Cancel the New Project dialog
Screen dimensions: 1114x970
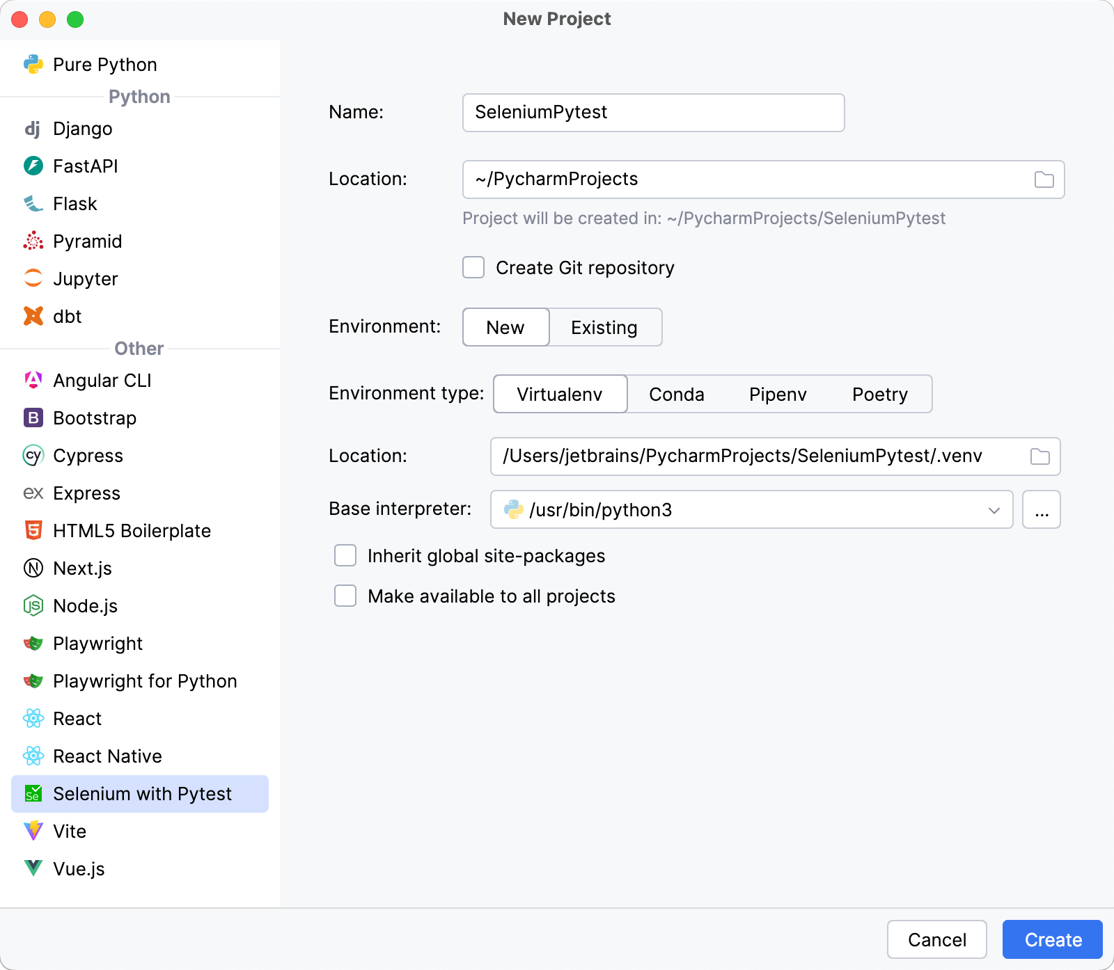[936, 939]
